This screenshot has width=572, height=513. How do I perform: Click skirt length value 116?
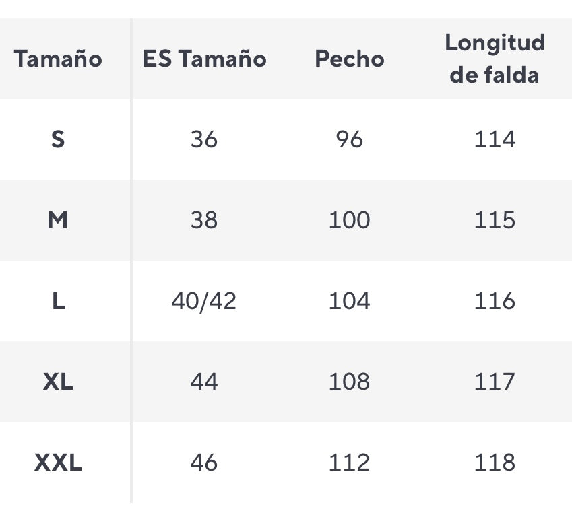[495, 301]
